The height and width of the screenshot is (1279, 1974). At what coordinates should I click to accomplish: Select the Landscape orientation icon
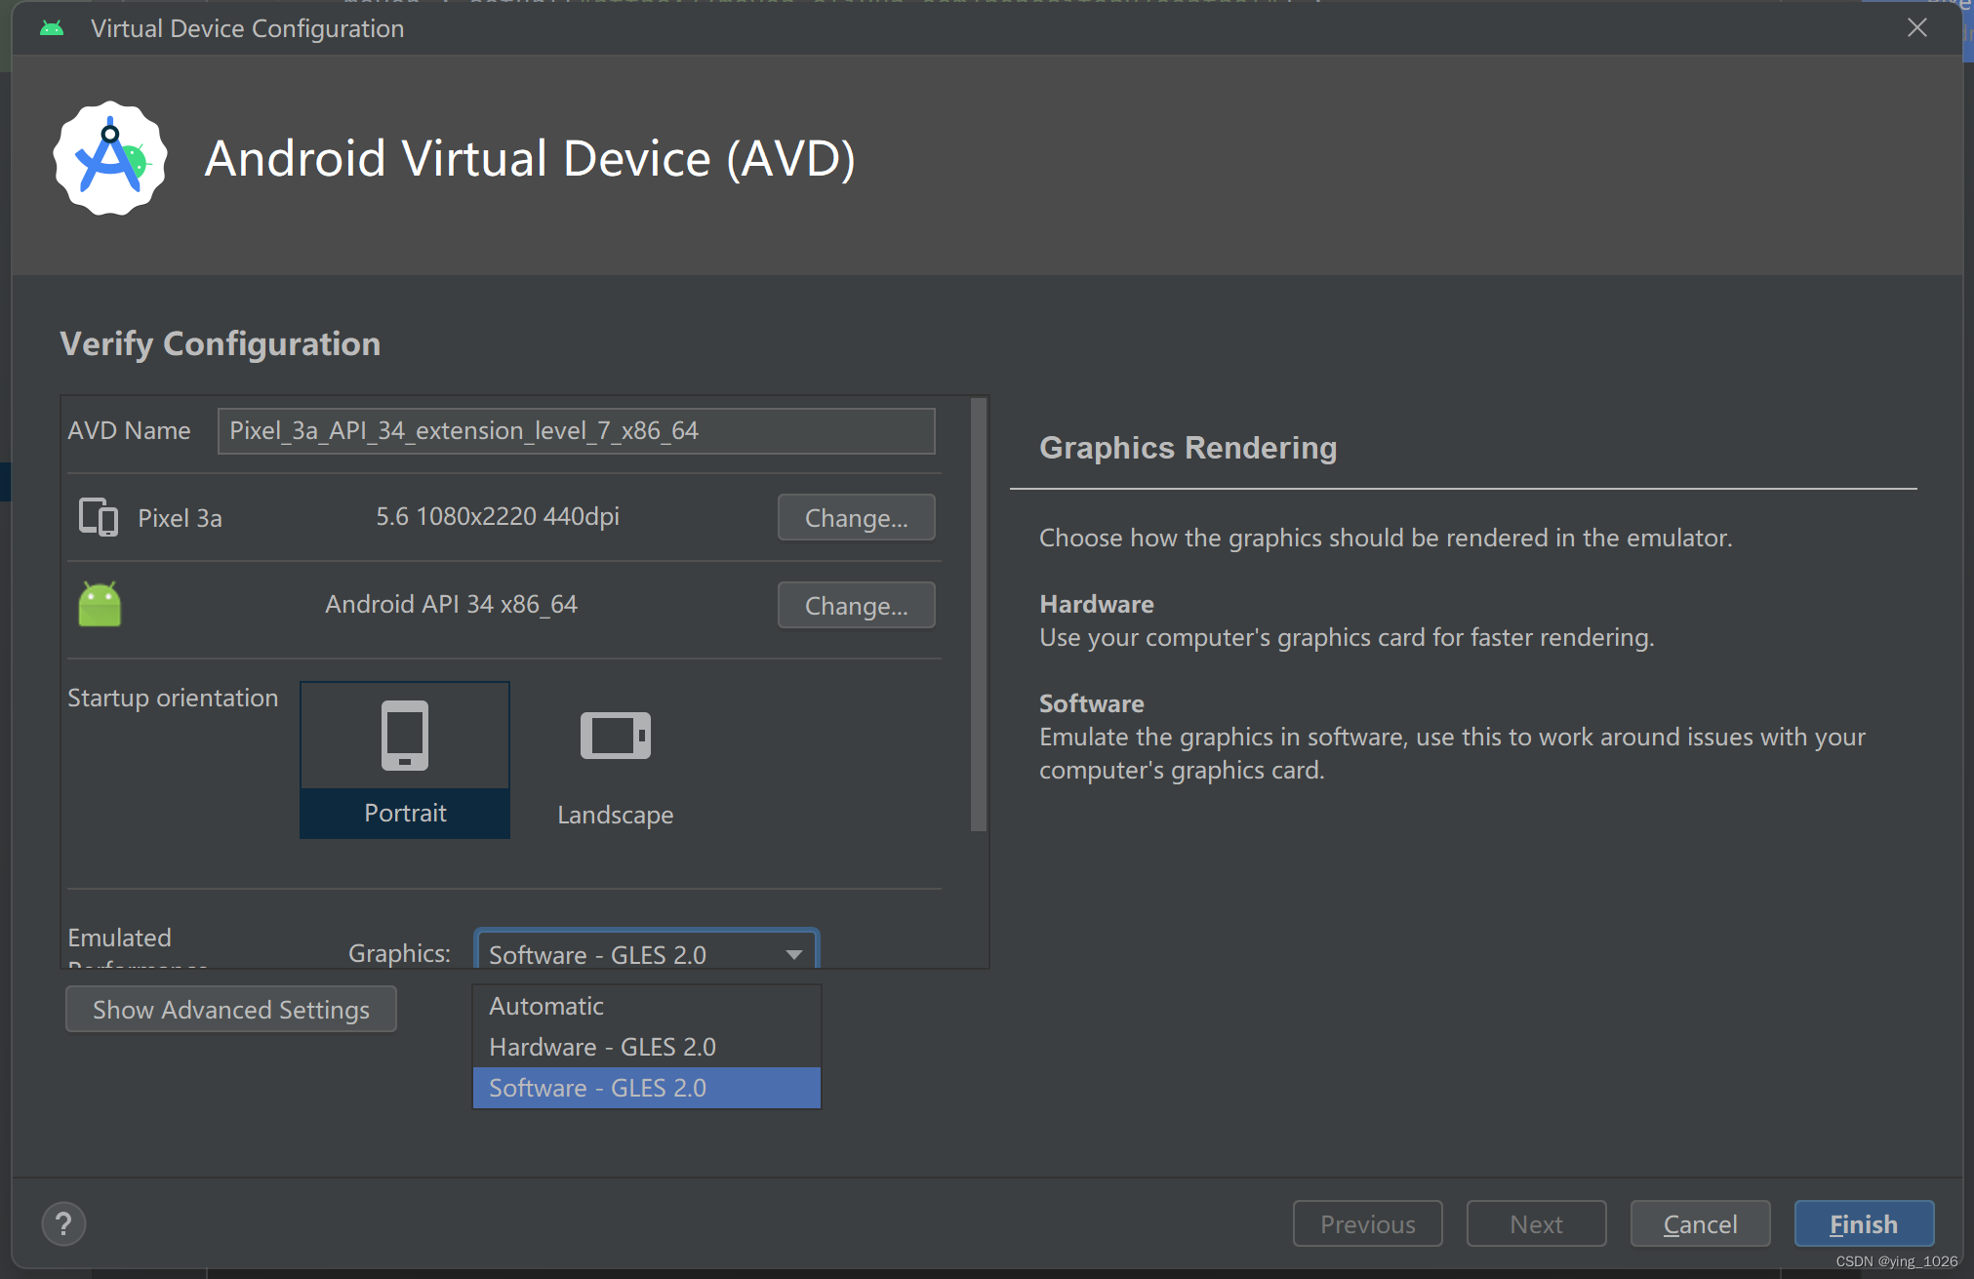tap(615, 734)
